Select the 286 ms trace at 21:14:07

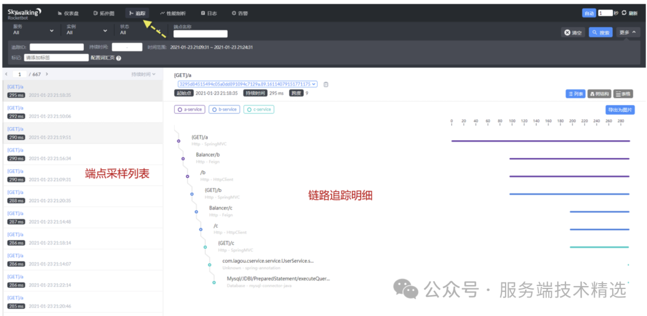83,260
